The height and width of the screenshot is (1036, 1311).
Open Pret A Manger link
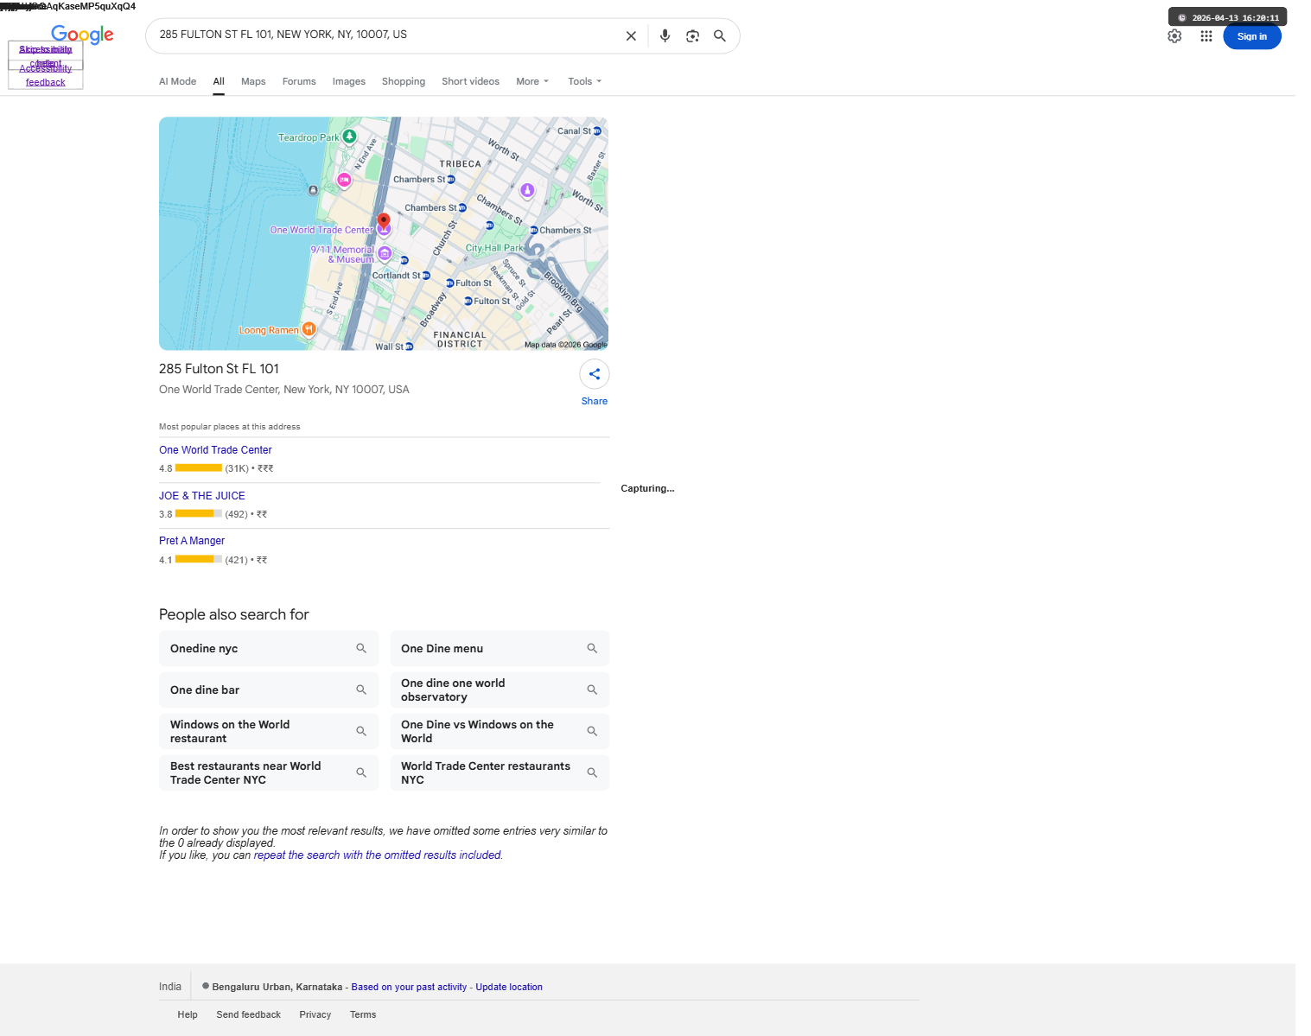192,541
